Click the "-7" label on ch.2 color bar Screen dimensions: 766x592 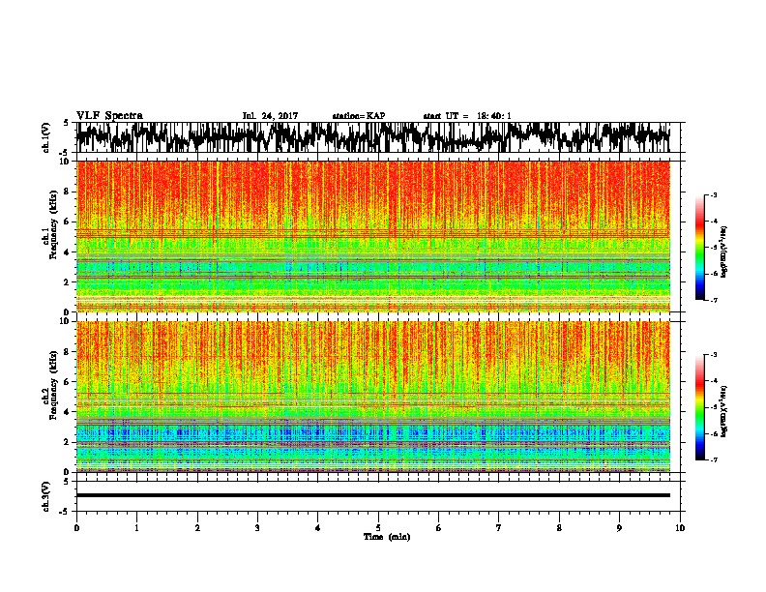tap(713, 459)
